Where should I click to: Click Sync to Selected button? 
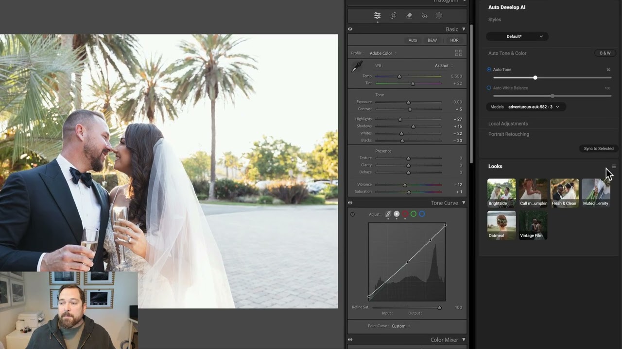pyautogui.click(x=598, y=148)
